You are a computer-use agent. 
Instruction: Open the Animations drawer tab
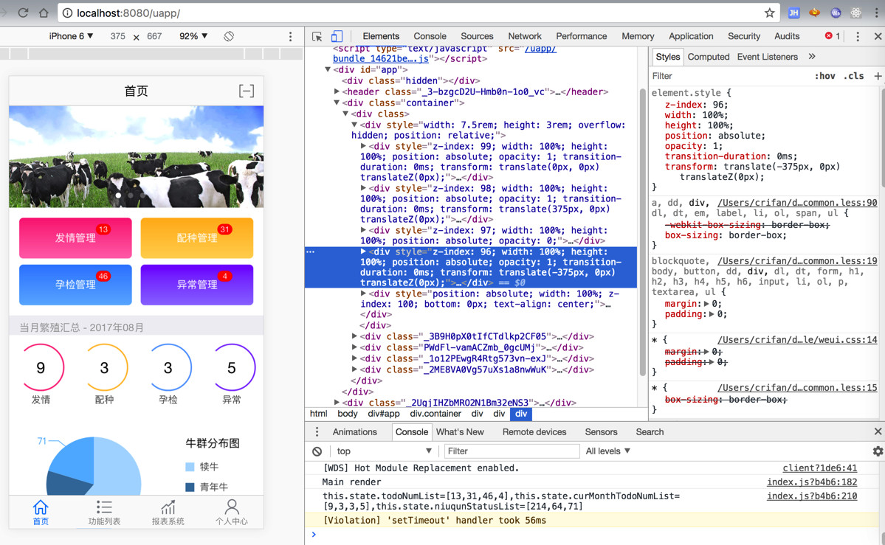[x=354, y=431]
